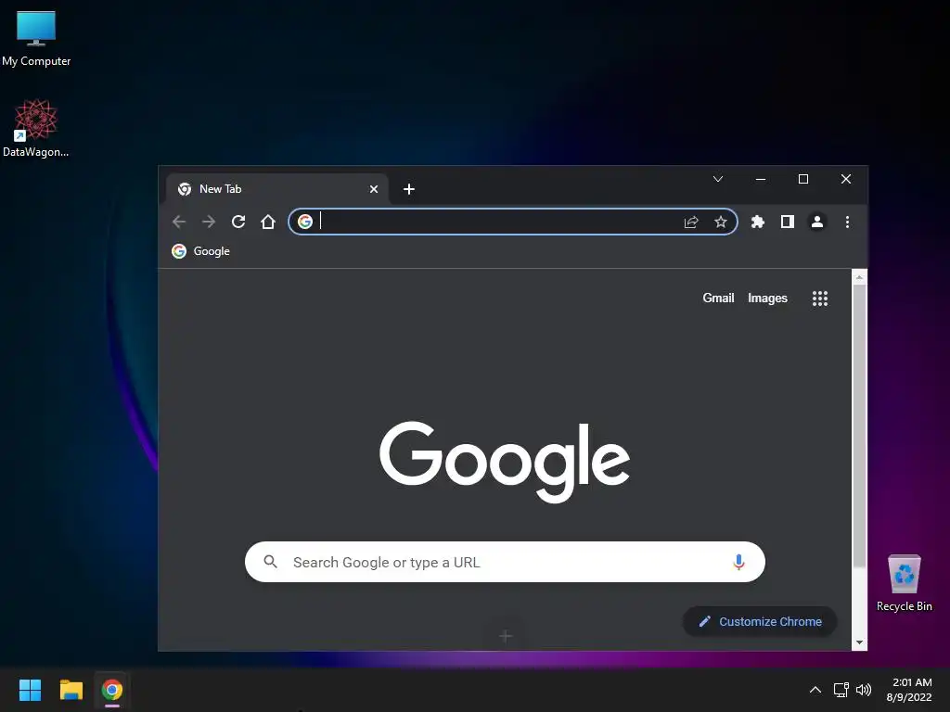The image size is (950, 712).
Task: Maximize the Chrome window
Action: click(803, 179)
